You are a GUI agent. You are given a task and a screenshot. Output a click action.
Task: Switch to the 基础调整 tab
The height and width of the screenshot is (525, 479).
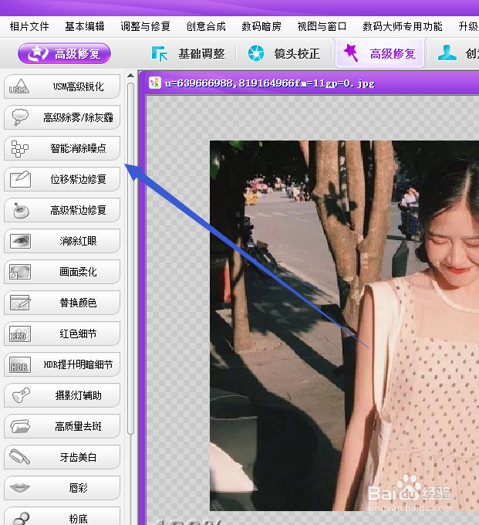coord(201,53)
